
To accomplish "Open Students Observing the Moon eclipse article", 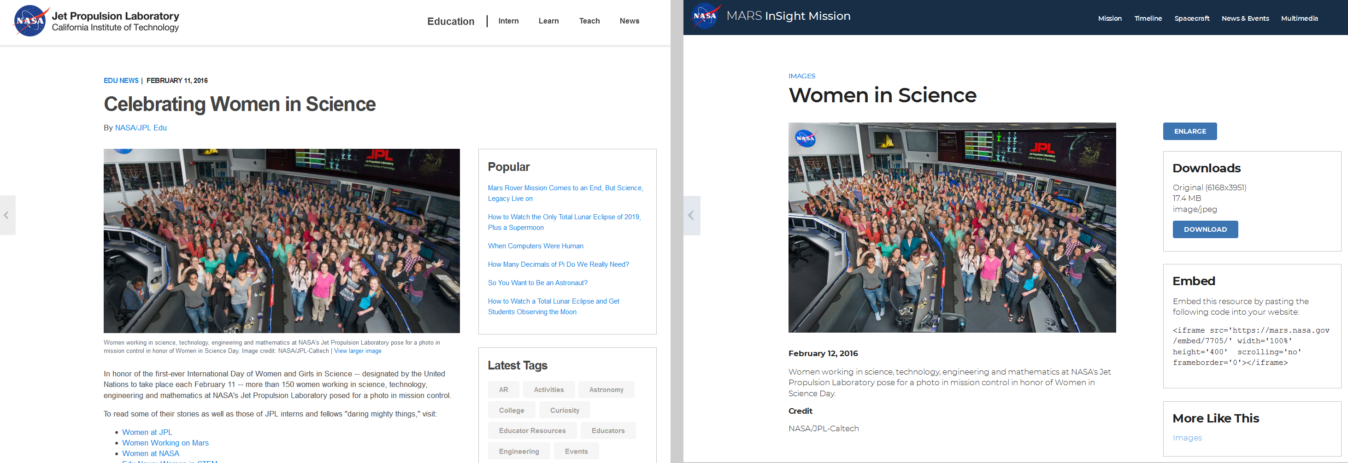I will pos(553,306).
